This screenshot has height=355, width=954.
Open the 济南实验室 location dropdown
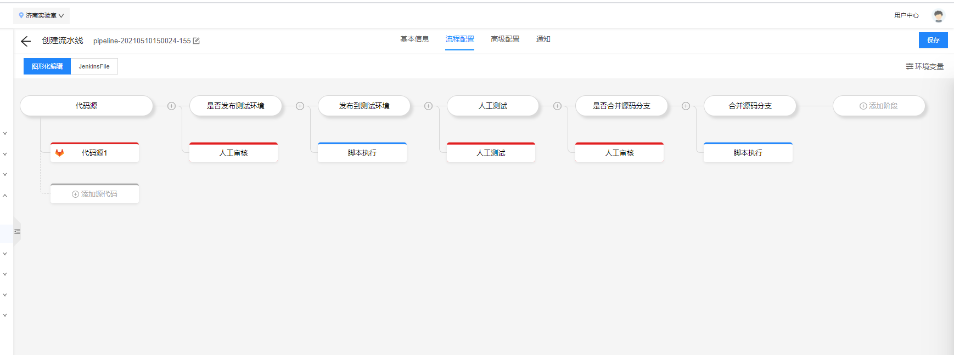click(41, 16)
